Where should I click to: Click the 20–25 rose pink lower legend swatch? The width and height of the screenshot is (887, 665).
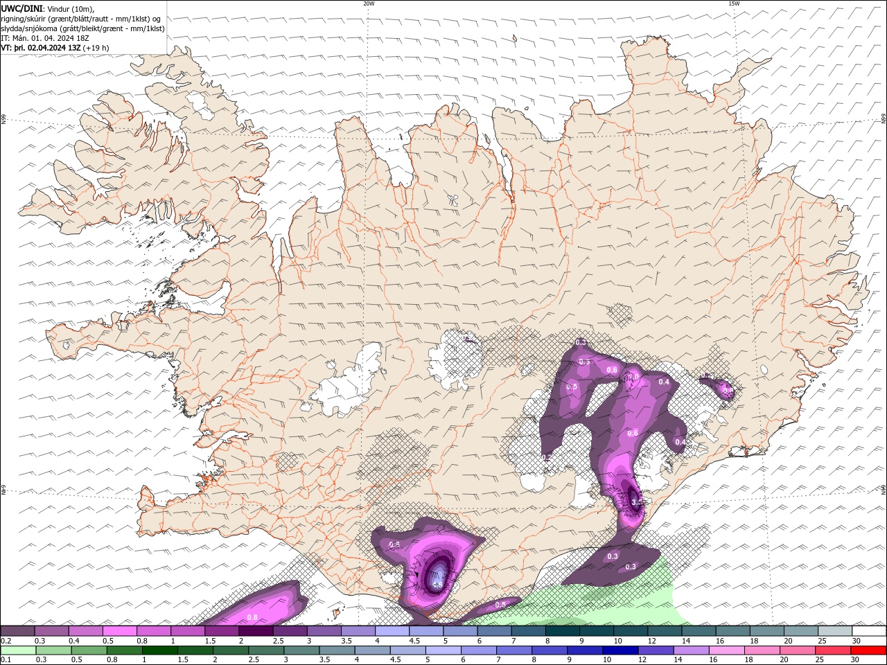click(797, 650)
